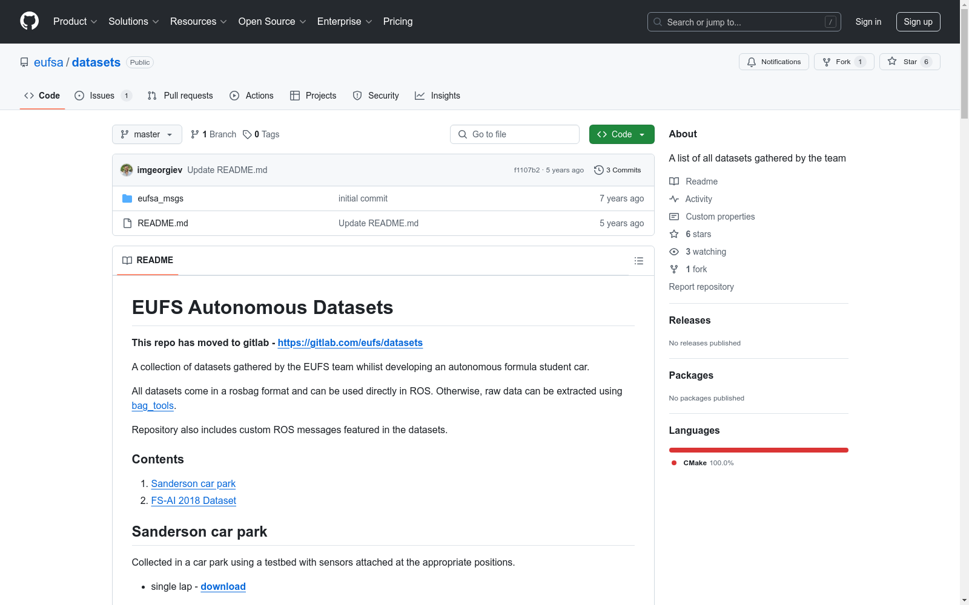
Task: Click the eye icon beside 3 watching
Action: point(674,252)
